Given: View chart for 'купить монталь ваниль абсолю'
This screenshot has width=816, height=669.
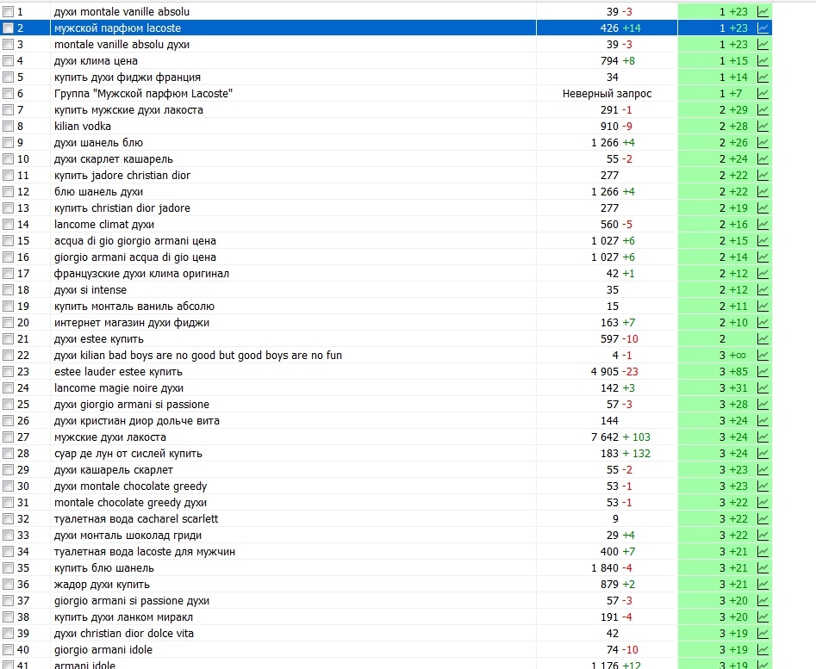Looking at the screenshot, I should tap(763, 307).
